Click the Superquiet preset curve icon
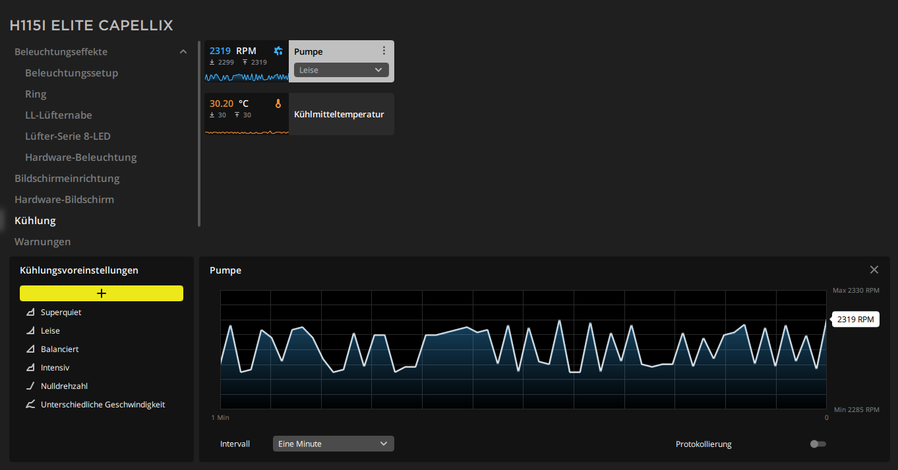Viewport: 898px width, 470px height. point(30,312)
